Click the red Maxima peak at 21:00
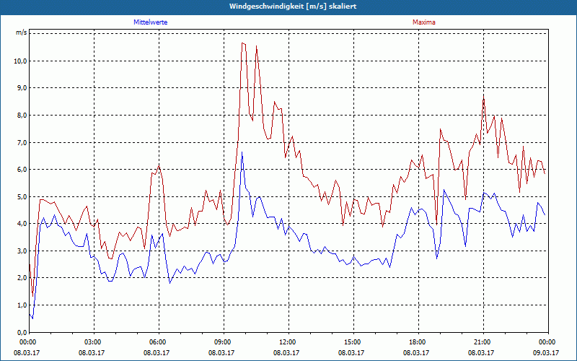577x361 pixels. tap(483, 96)
